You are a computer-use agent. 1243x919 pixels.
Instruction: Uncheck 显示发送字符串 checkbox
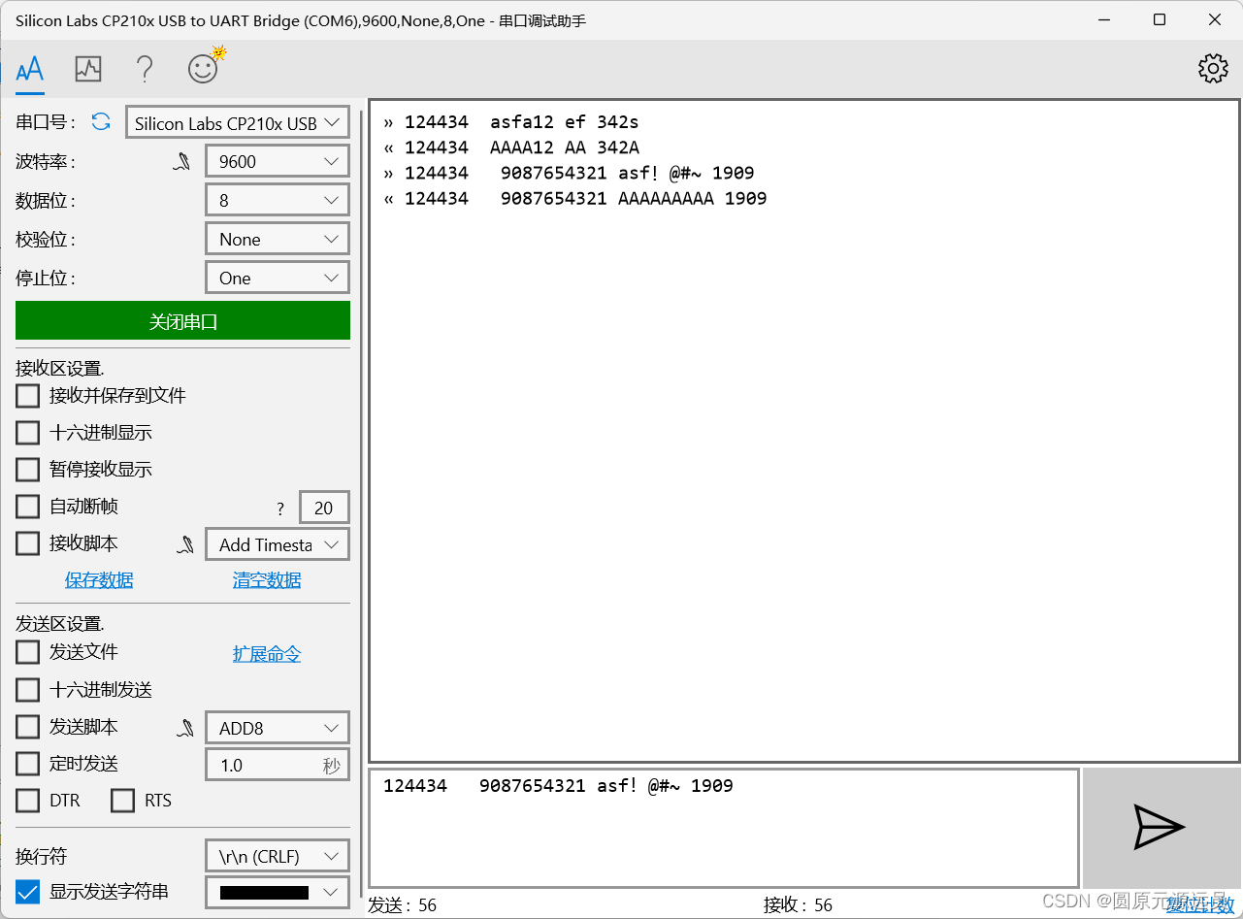coord(28,892)
